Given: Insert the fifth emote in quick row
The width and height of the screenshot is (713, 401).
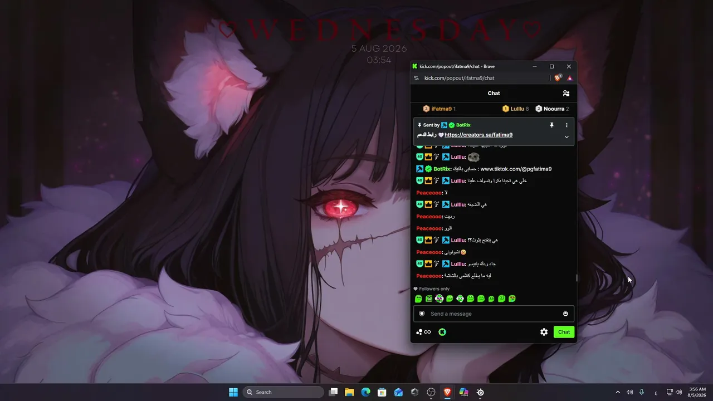Looking at the screenshot, I should point(460,299).
